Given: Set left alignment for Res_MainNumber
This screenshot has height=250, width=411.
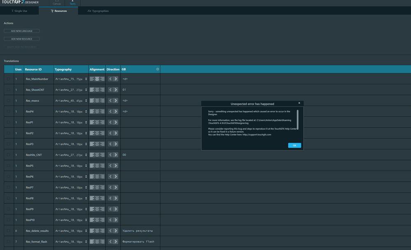Looking at the screenshot, I should [92, 79].
